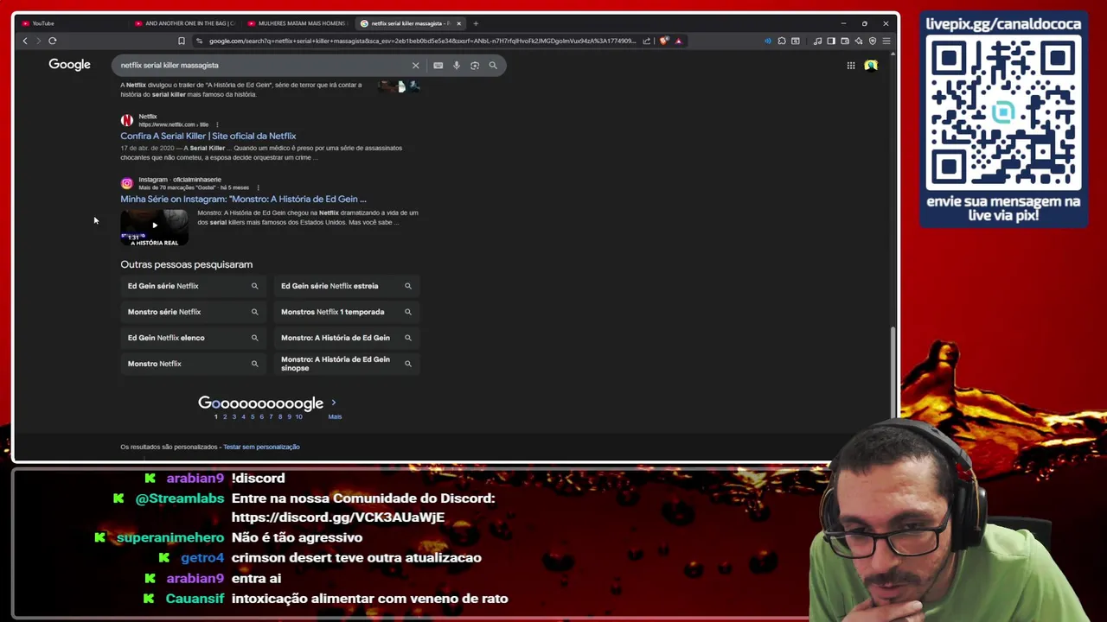Open the three-dot menu beside Instagram result
The image size is (1107, 622).
(x=258, y=187)
